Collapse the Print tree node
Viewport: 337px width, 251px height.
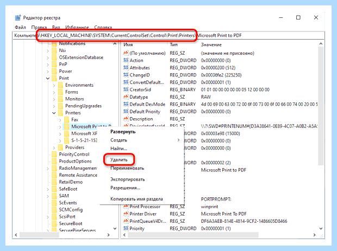click(x=48, y=78)
